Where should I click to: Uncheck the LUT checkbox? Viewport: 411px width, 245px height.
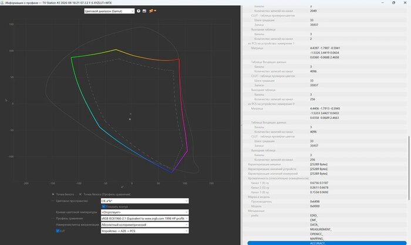(58, 231)
